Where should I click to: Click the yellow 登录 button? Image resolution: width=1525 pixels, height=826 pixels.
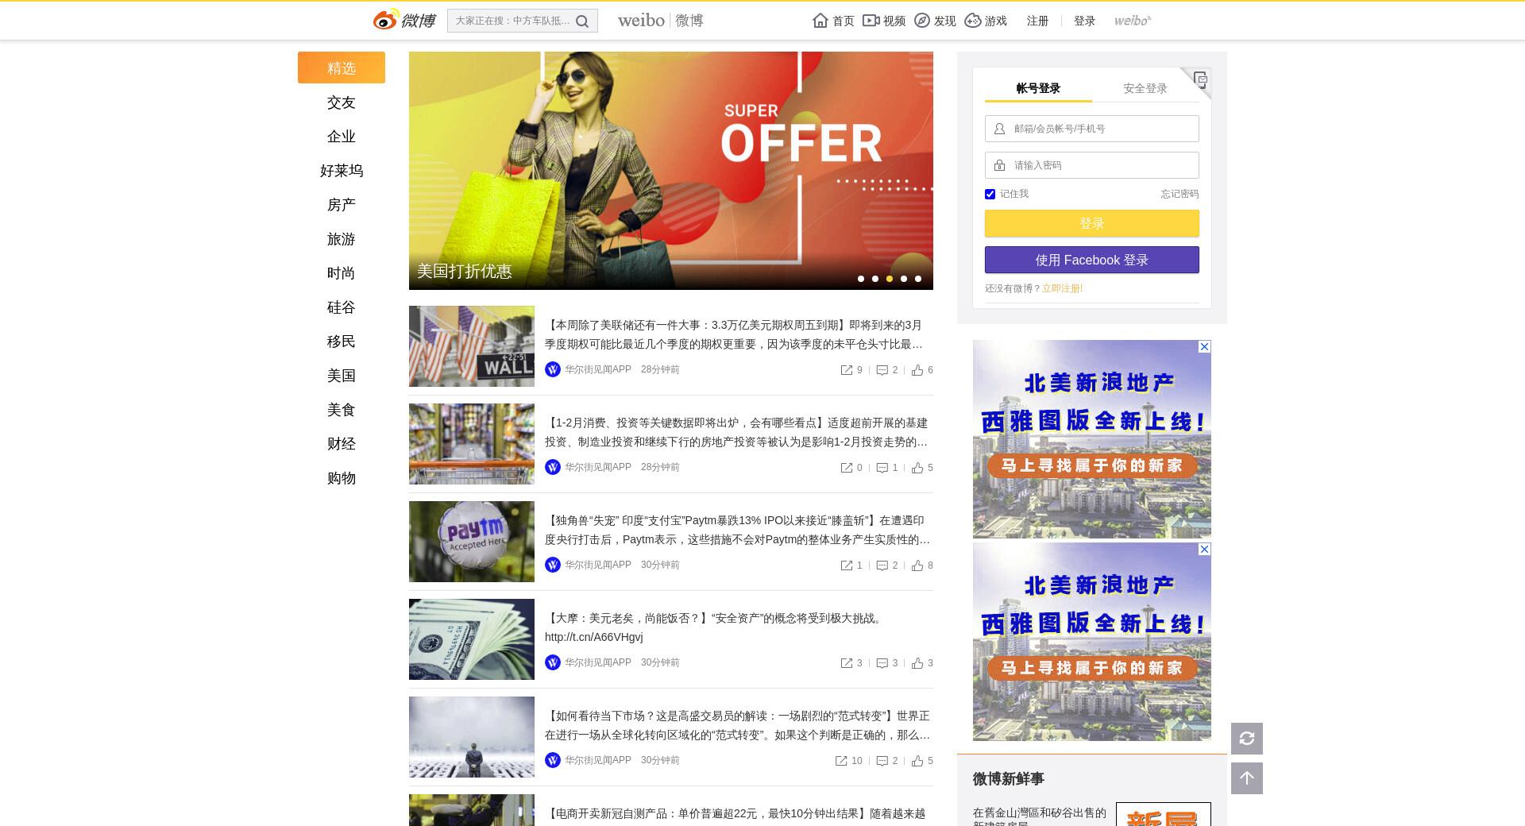click(x=1092, y=223)
